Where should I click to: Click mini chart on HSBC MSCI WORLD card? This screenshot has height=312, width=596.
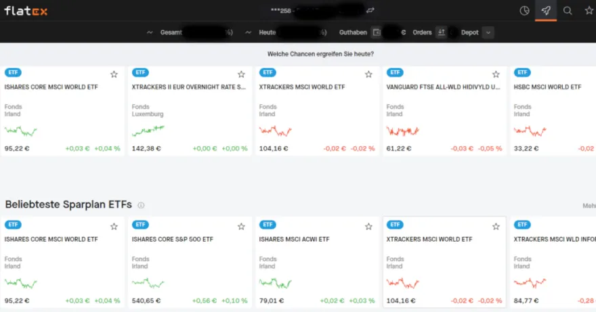point(530,131)
